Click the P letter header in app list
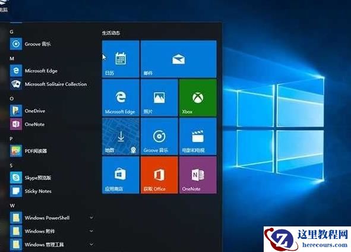This screenshot has width=351, height=252. [11, 139]
